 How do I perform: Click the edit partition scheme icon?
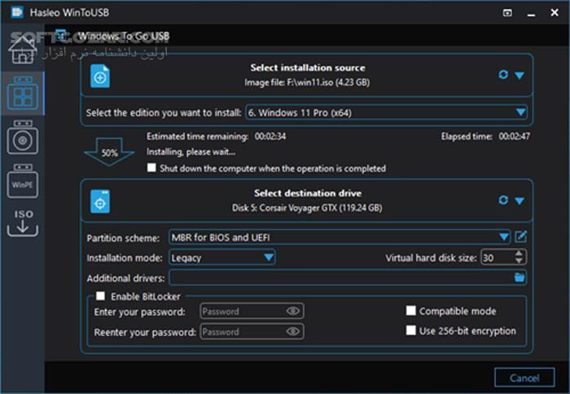point(521,237)
